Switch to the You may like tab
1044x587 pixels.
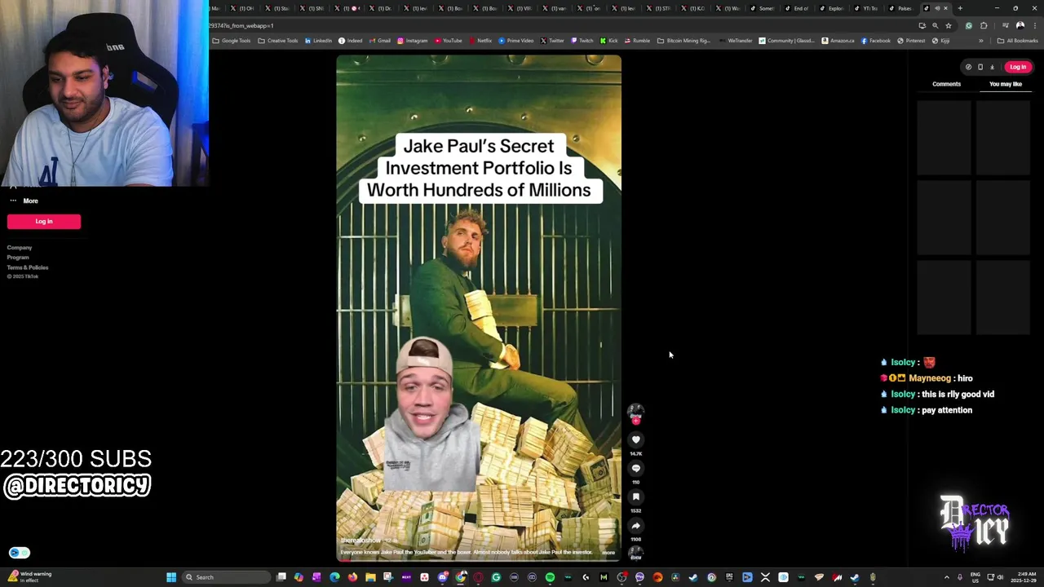click(1006, 84)
